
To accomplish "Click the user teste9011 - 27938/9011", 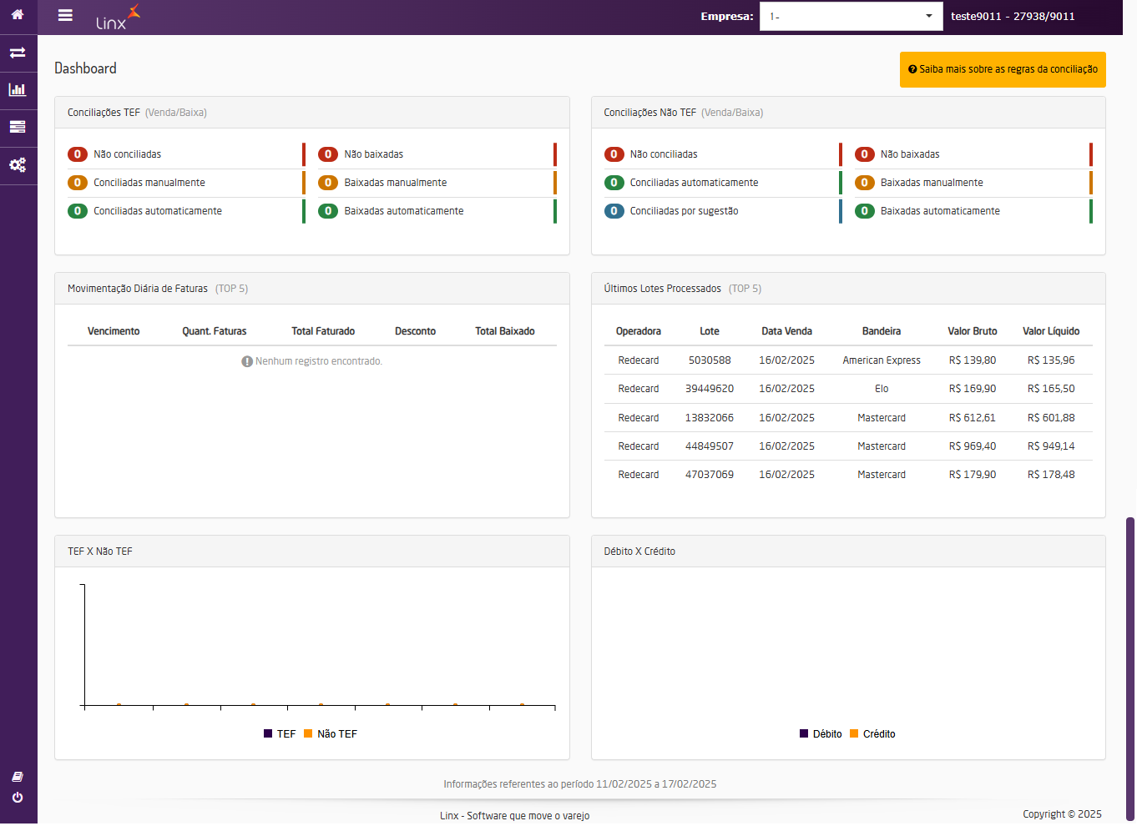I will (x=1013, y=16).
